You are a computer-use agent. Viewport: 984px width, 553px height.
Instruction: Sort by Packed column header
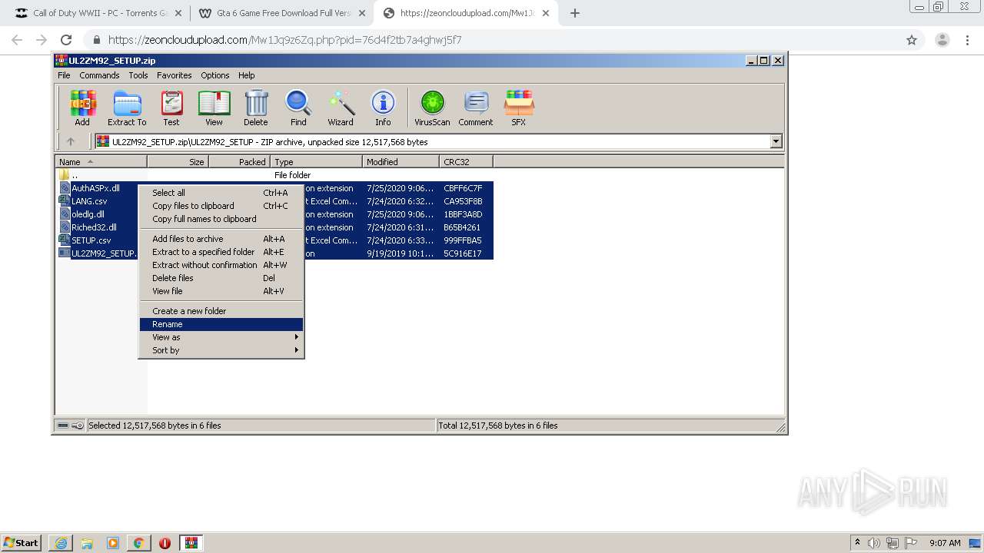[x=240, y=162]
